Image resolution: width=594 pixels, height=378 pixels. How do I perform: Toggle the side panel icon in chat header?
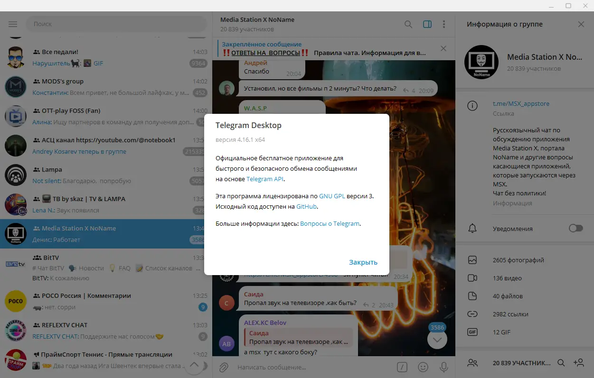pyautogui.click(x=427, y=24)
